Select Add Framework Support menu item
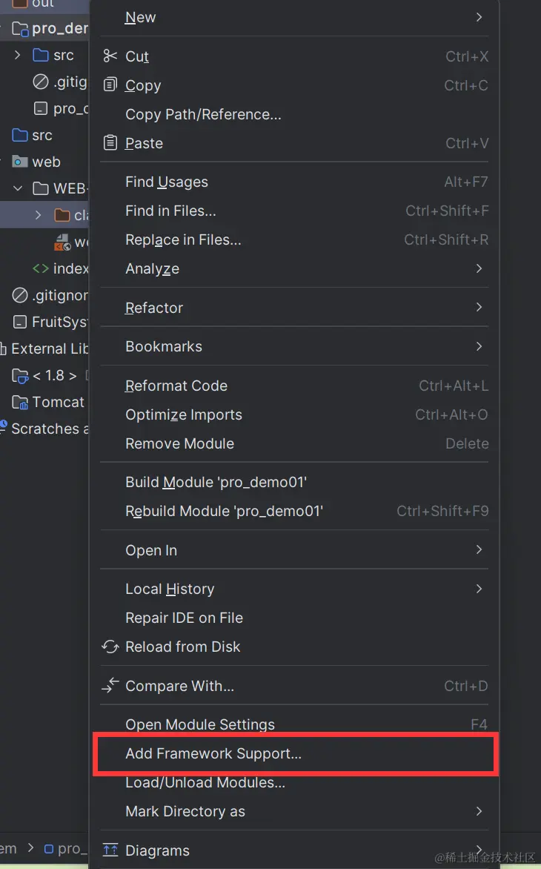The height and width of the screenshot is (869, 541). (213, 754)
